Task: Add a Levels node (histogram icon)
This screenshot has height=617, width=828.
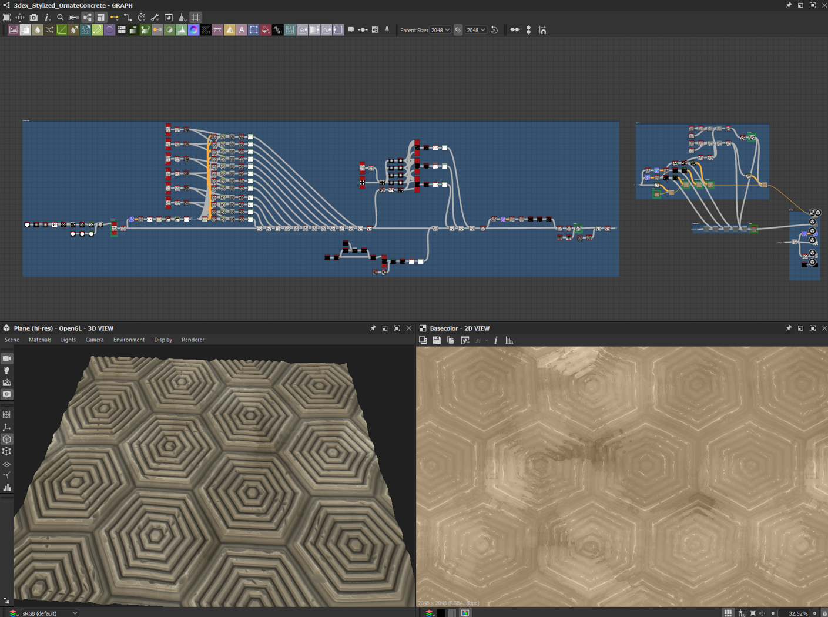Action: pos(182,30)
